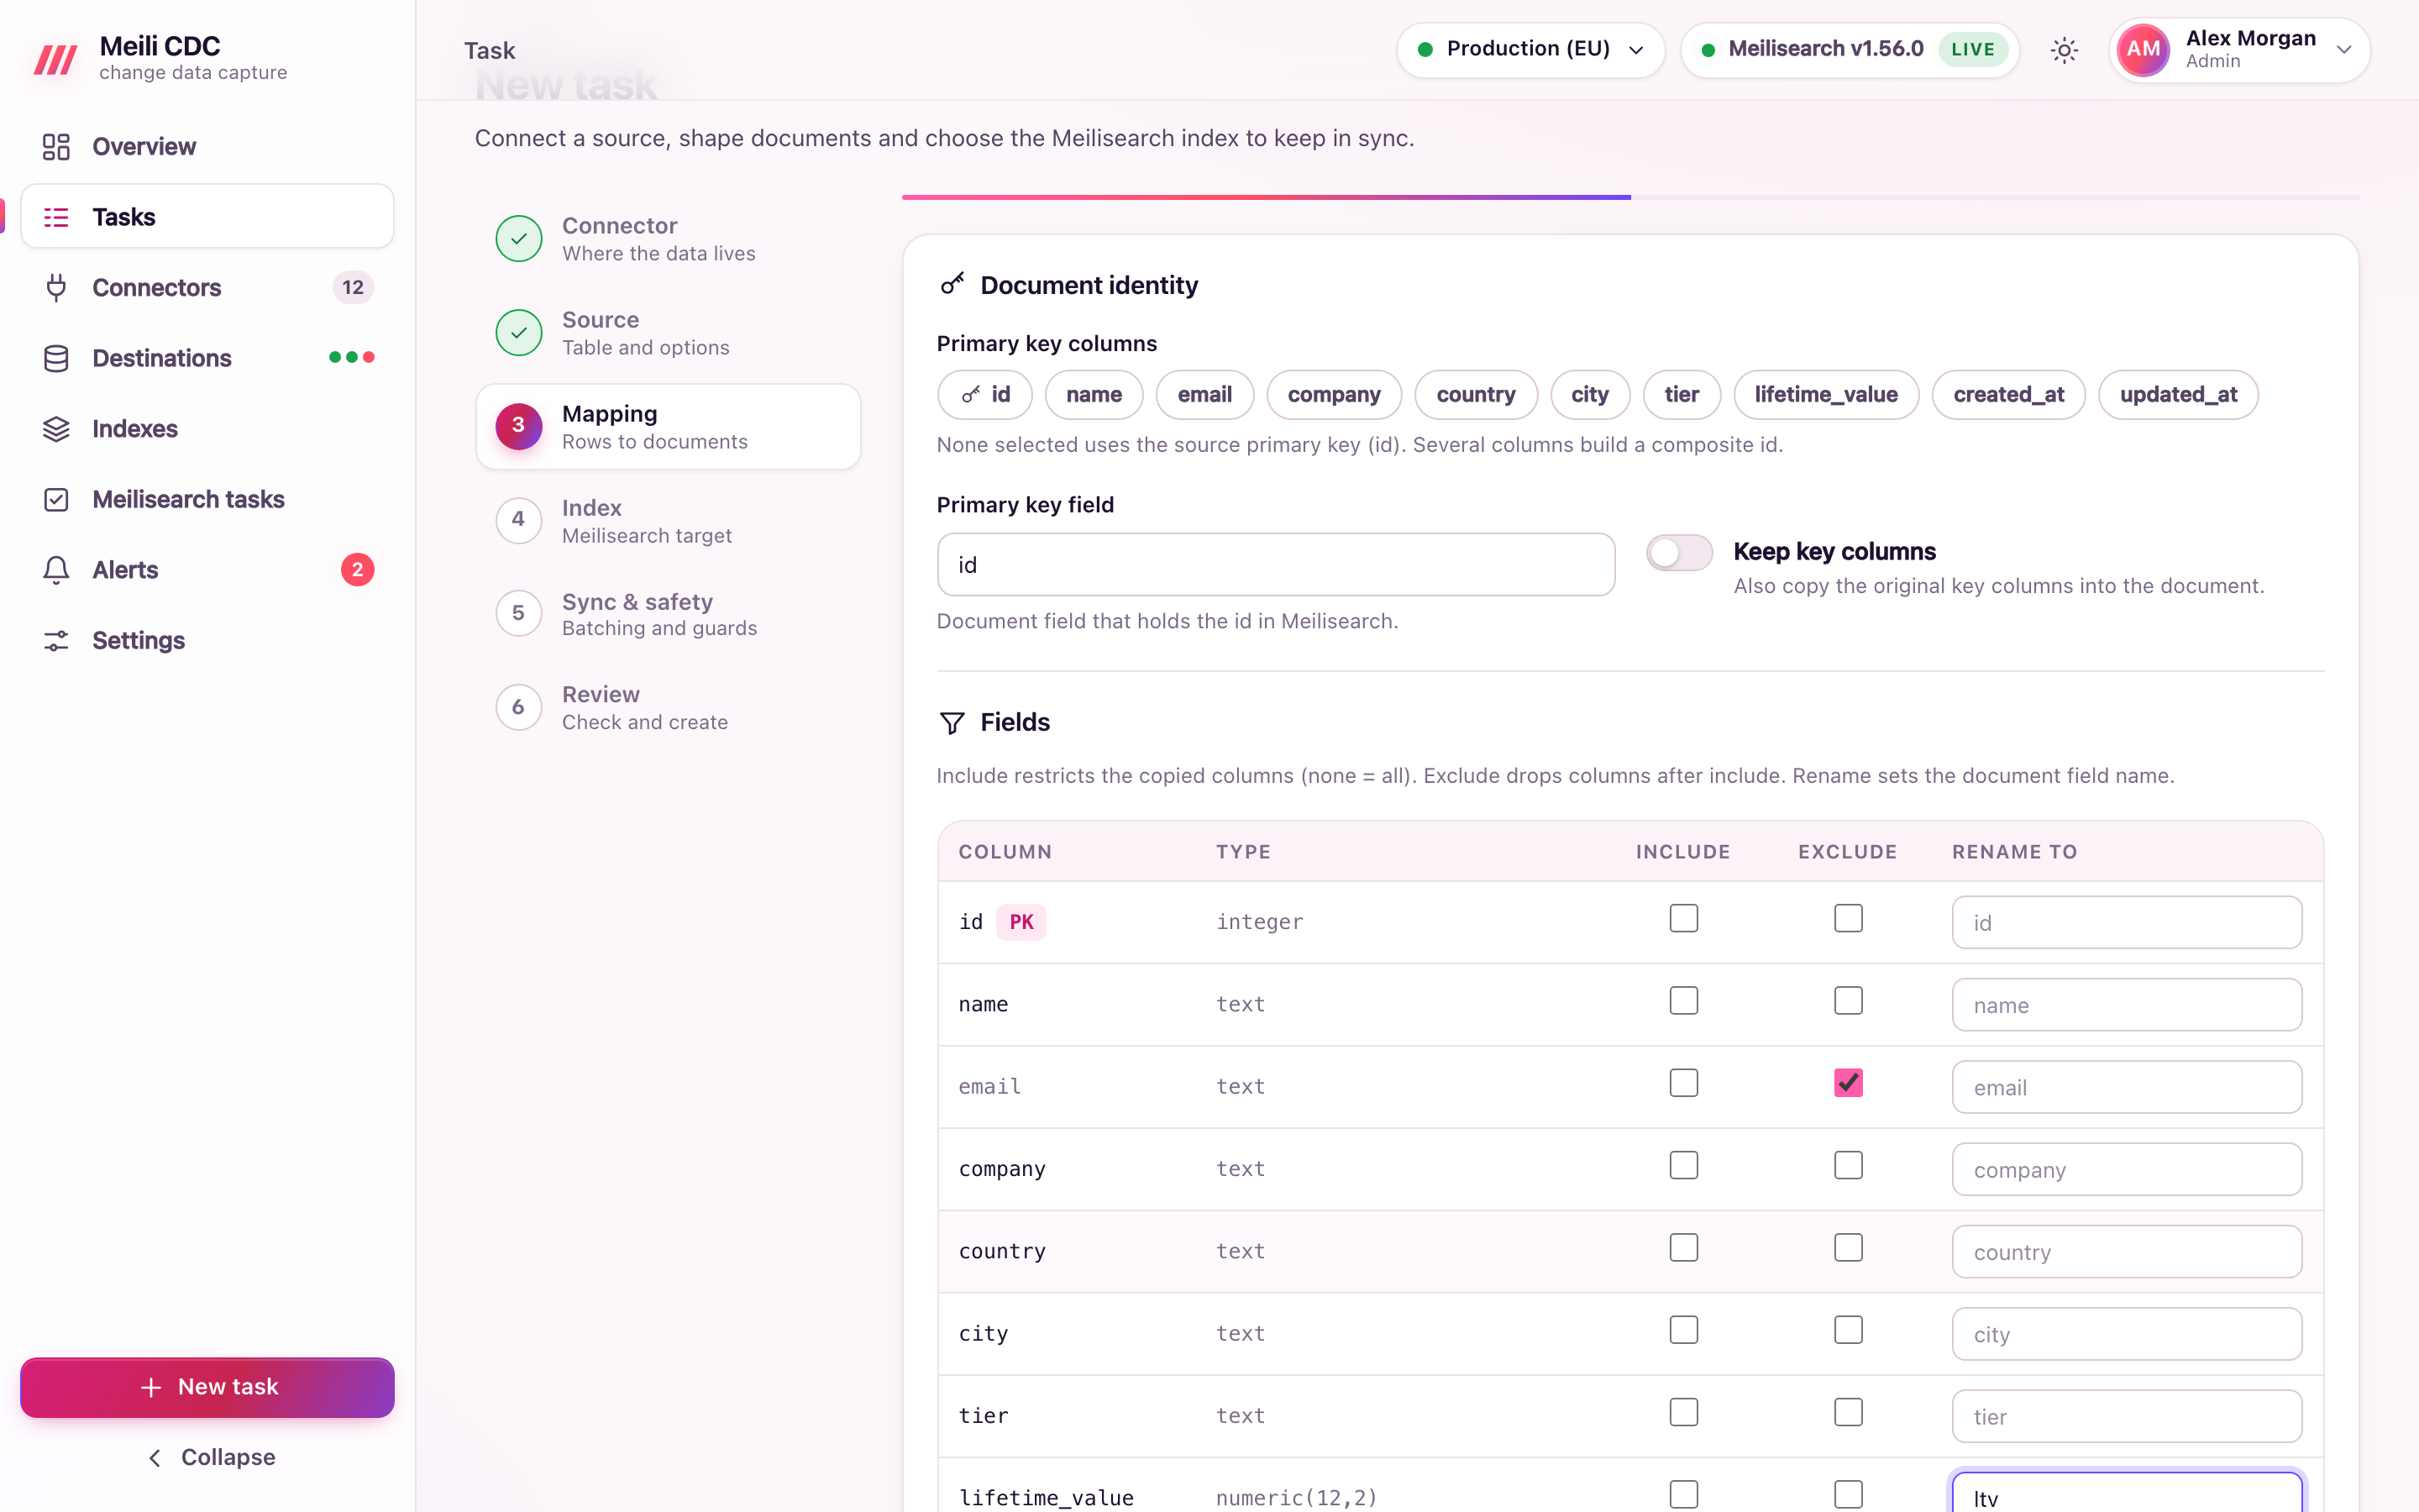Click the Destinations status dots indicator
Viewport: 2419px width, 1512px height.
352,358
